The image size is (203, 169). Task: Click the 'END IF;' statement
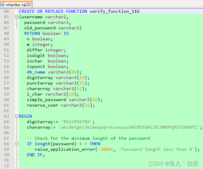[x=36, y=155]
